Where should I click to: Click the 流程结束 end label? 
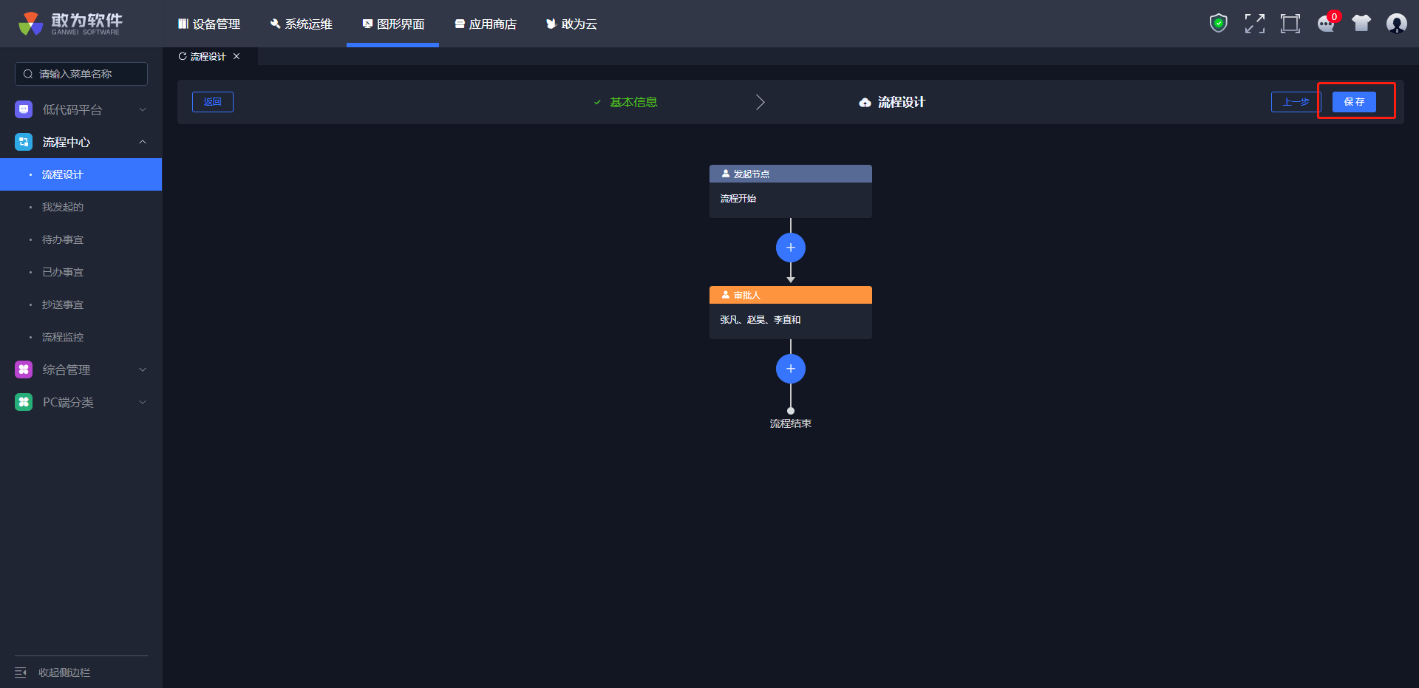click(x=791, y=423)
